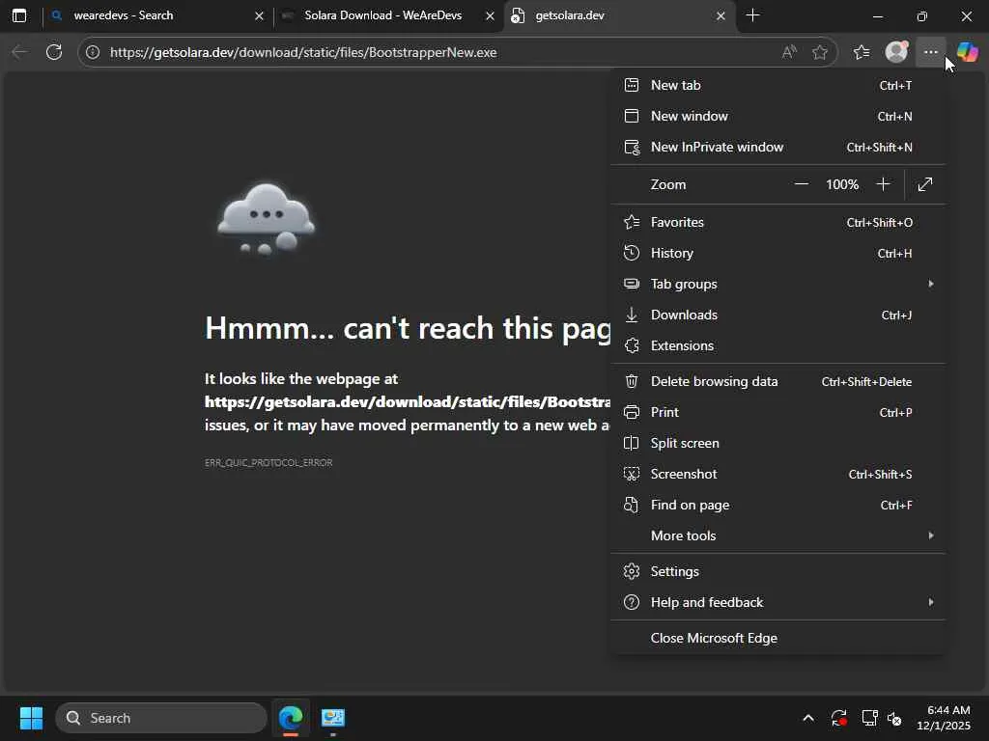Click the Microsoft Edge taskbar icon
The height and width of the screenshot is (741, 989).
tap(291, 718)
